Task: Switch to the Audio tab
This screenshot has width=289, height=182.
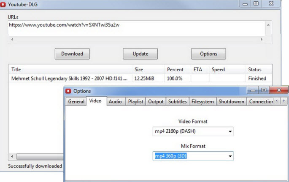Action: [x=115, y=102]
